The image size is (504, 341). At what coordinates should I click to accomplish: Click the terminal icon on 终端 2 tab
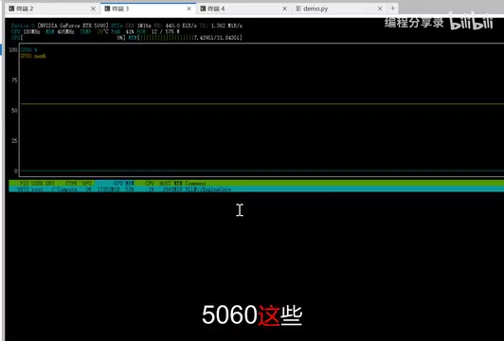click(x=11, y=9)
